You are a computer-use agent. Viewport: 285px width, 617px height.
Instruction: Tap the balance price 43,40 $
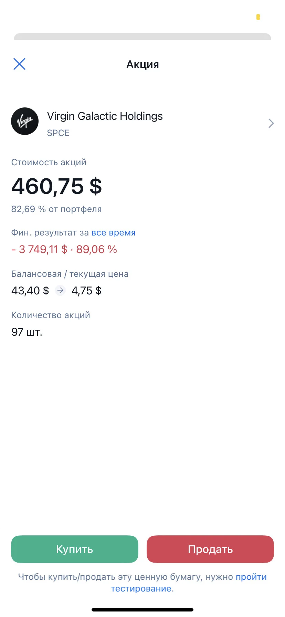(30, 291)
